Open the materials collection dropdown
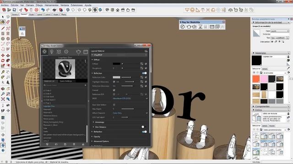The width and height of the screenshot is (293, 164). pyautogui.click(x=274, y=73)
